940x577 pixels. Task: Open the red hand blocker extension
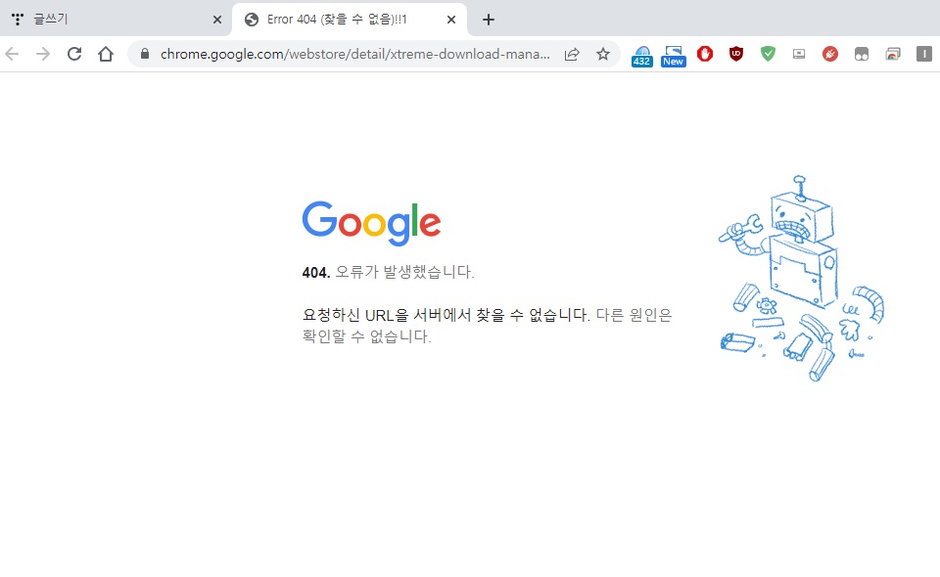pyautogui.click(x=705, y=55)
